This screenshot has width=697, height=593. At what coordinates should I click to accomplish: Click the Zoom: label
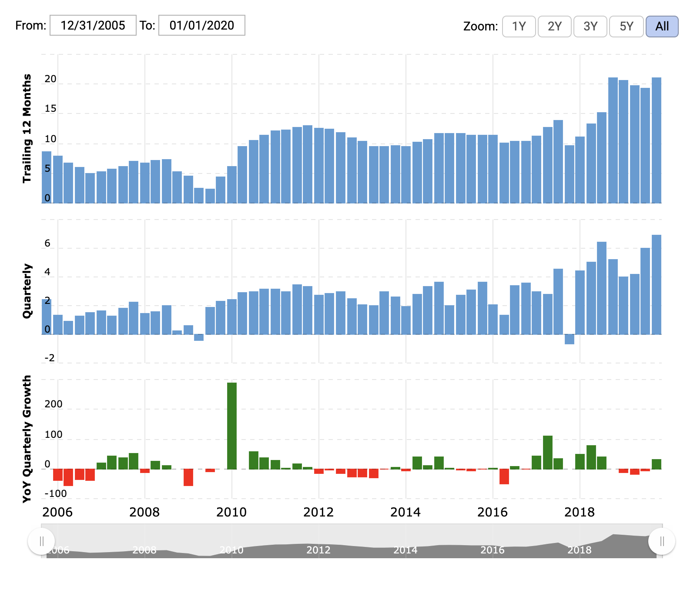pyautogui.click(x=481, y=27)
